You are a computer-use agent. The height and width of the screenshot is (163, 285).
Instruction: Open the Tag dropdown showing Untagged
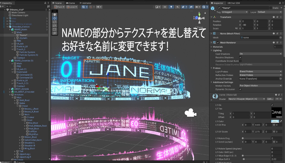(x=234, y=12)
